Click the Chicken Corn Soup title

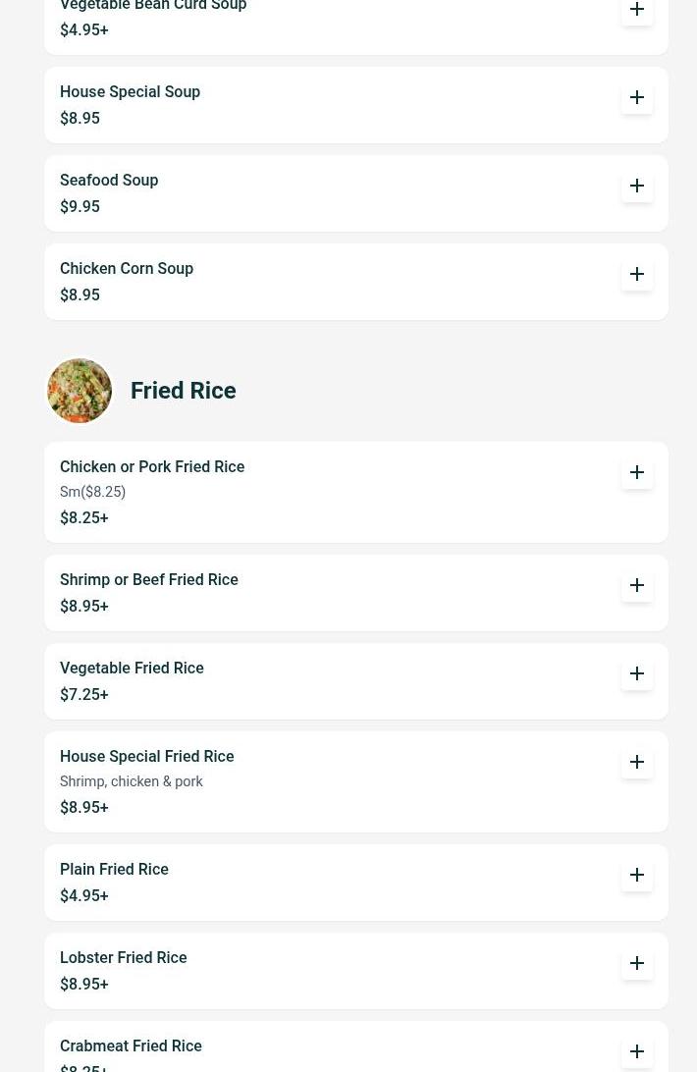tap(127, 269)
